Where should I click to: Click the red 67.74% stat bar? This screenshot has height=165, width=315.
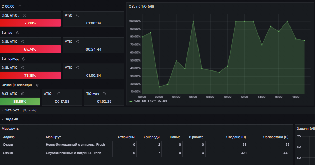(x=30, y=49)
